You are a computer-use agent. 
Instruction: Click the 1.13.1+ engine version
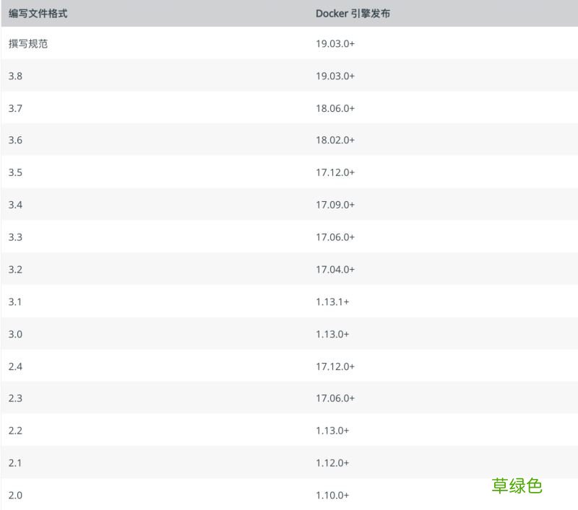[332, 302]
